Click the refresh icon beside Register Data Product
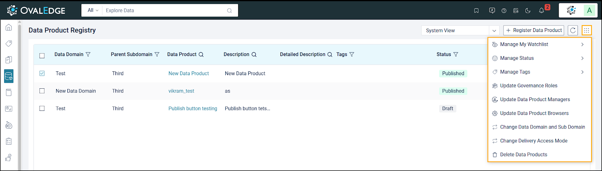 tap(573, 30)
